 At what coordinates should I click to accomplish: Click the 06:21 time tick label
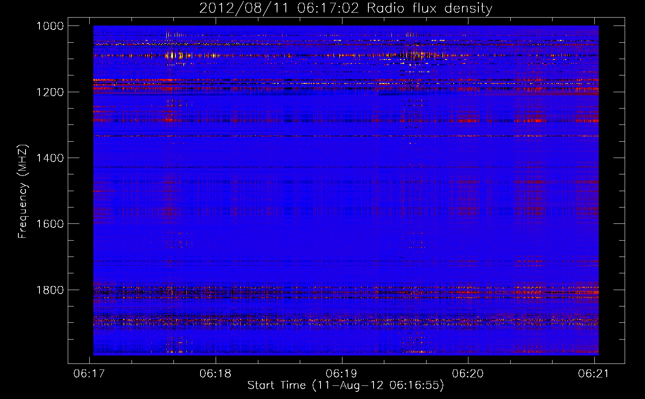pos(594,373)
